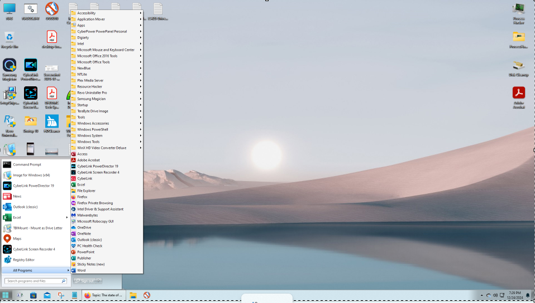
Task: Open Intel Driver & Support Assistant entry
Action: click(x=107, y=209)
